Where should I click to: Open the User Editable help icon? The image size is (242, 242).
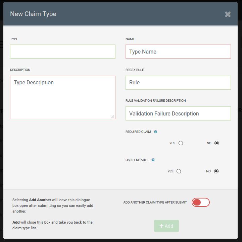pos(153,160)
